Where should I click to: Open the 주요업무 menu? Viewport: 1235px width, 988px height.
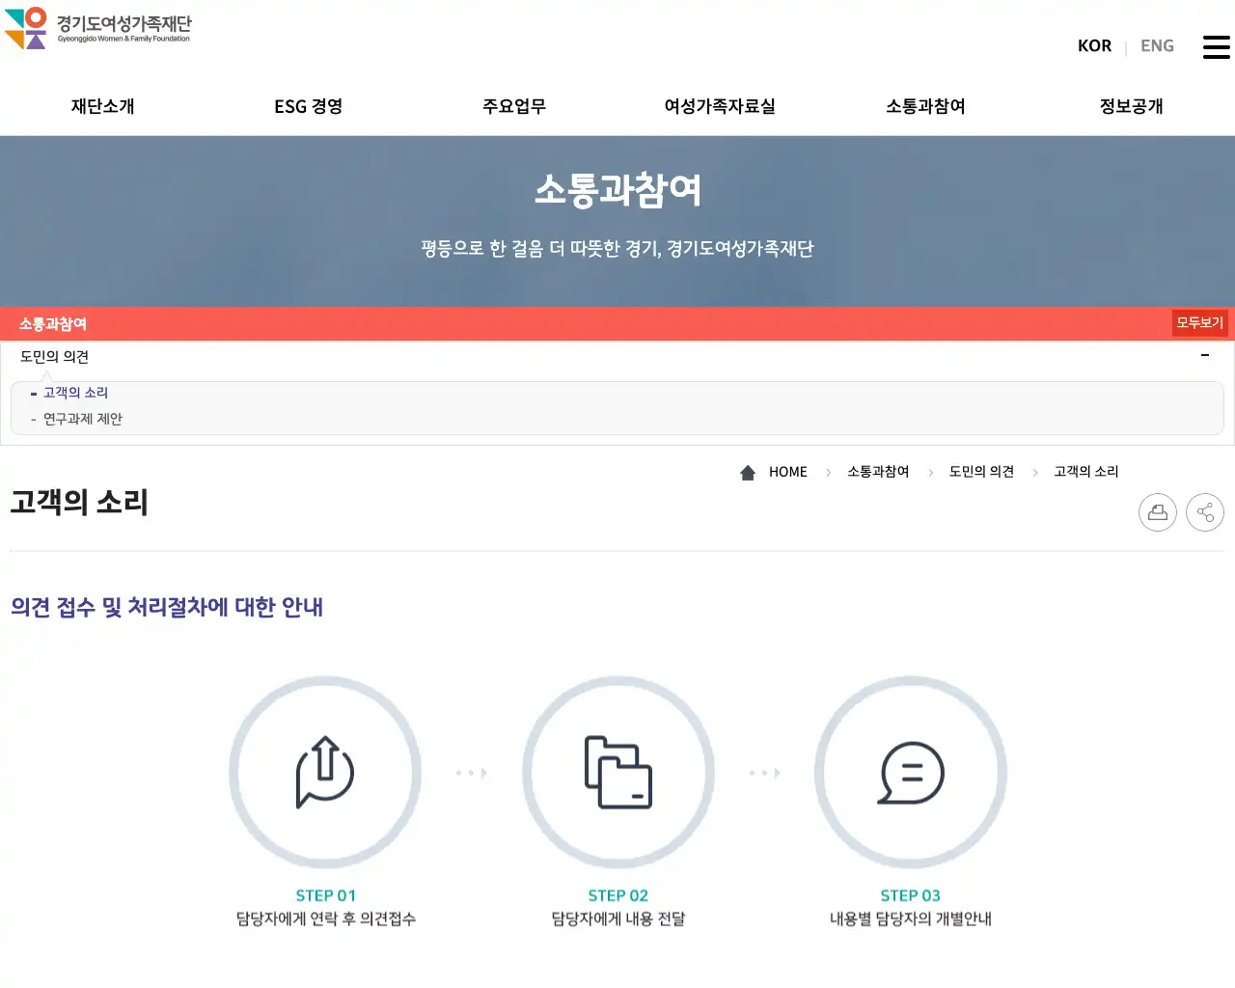(514, 106)
